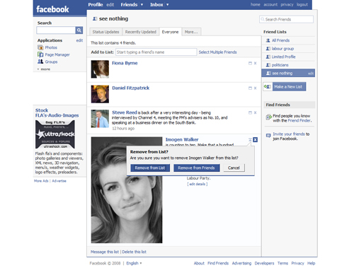Viewport: 354px width, 268px height.
Task: Remove Steve Reed using the x icon
Action: [x=255, y=112]
